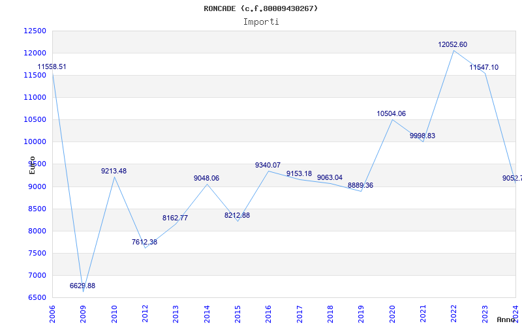Click the 2018 x-axis year label
This screenshot has height=326, width=522.
330,314
